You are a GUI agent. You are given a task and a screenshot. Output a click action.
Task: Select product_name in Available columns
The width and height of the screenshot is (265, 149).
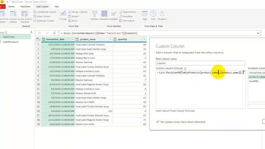[257, 77]
